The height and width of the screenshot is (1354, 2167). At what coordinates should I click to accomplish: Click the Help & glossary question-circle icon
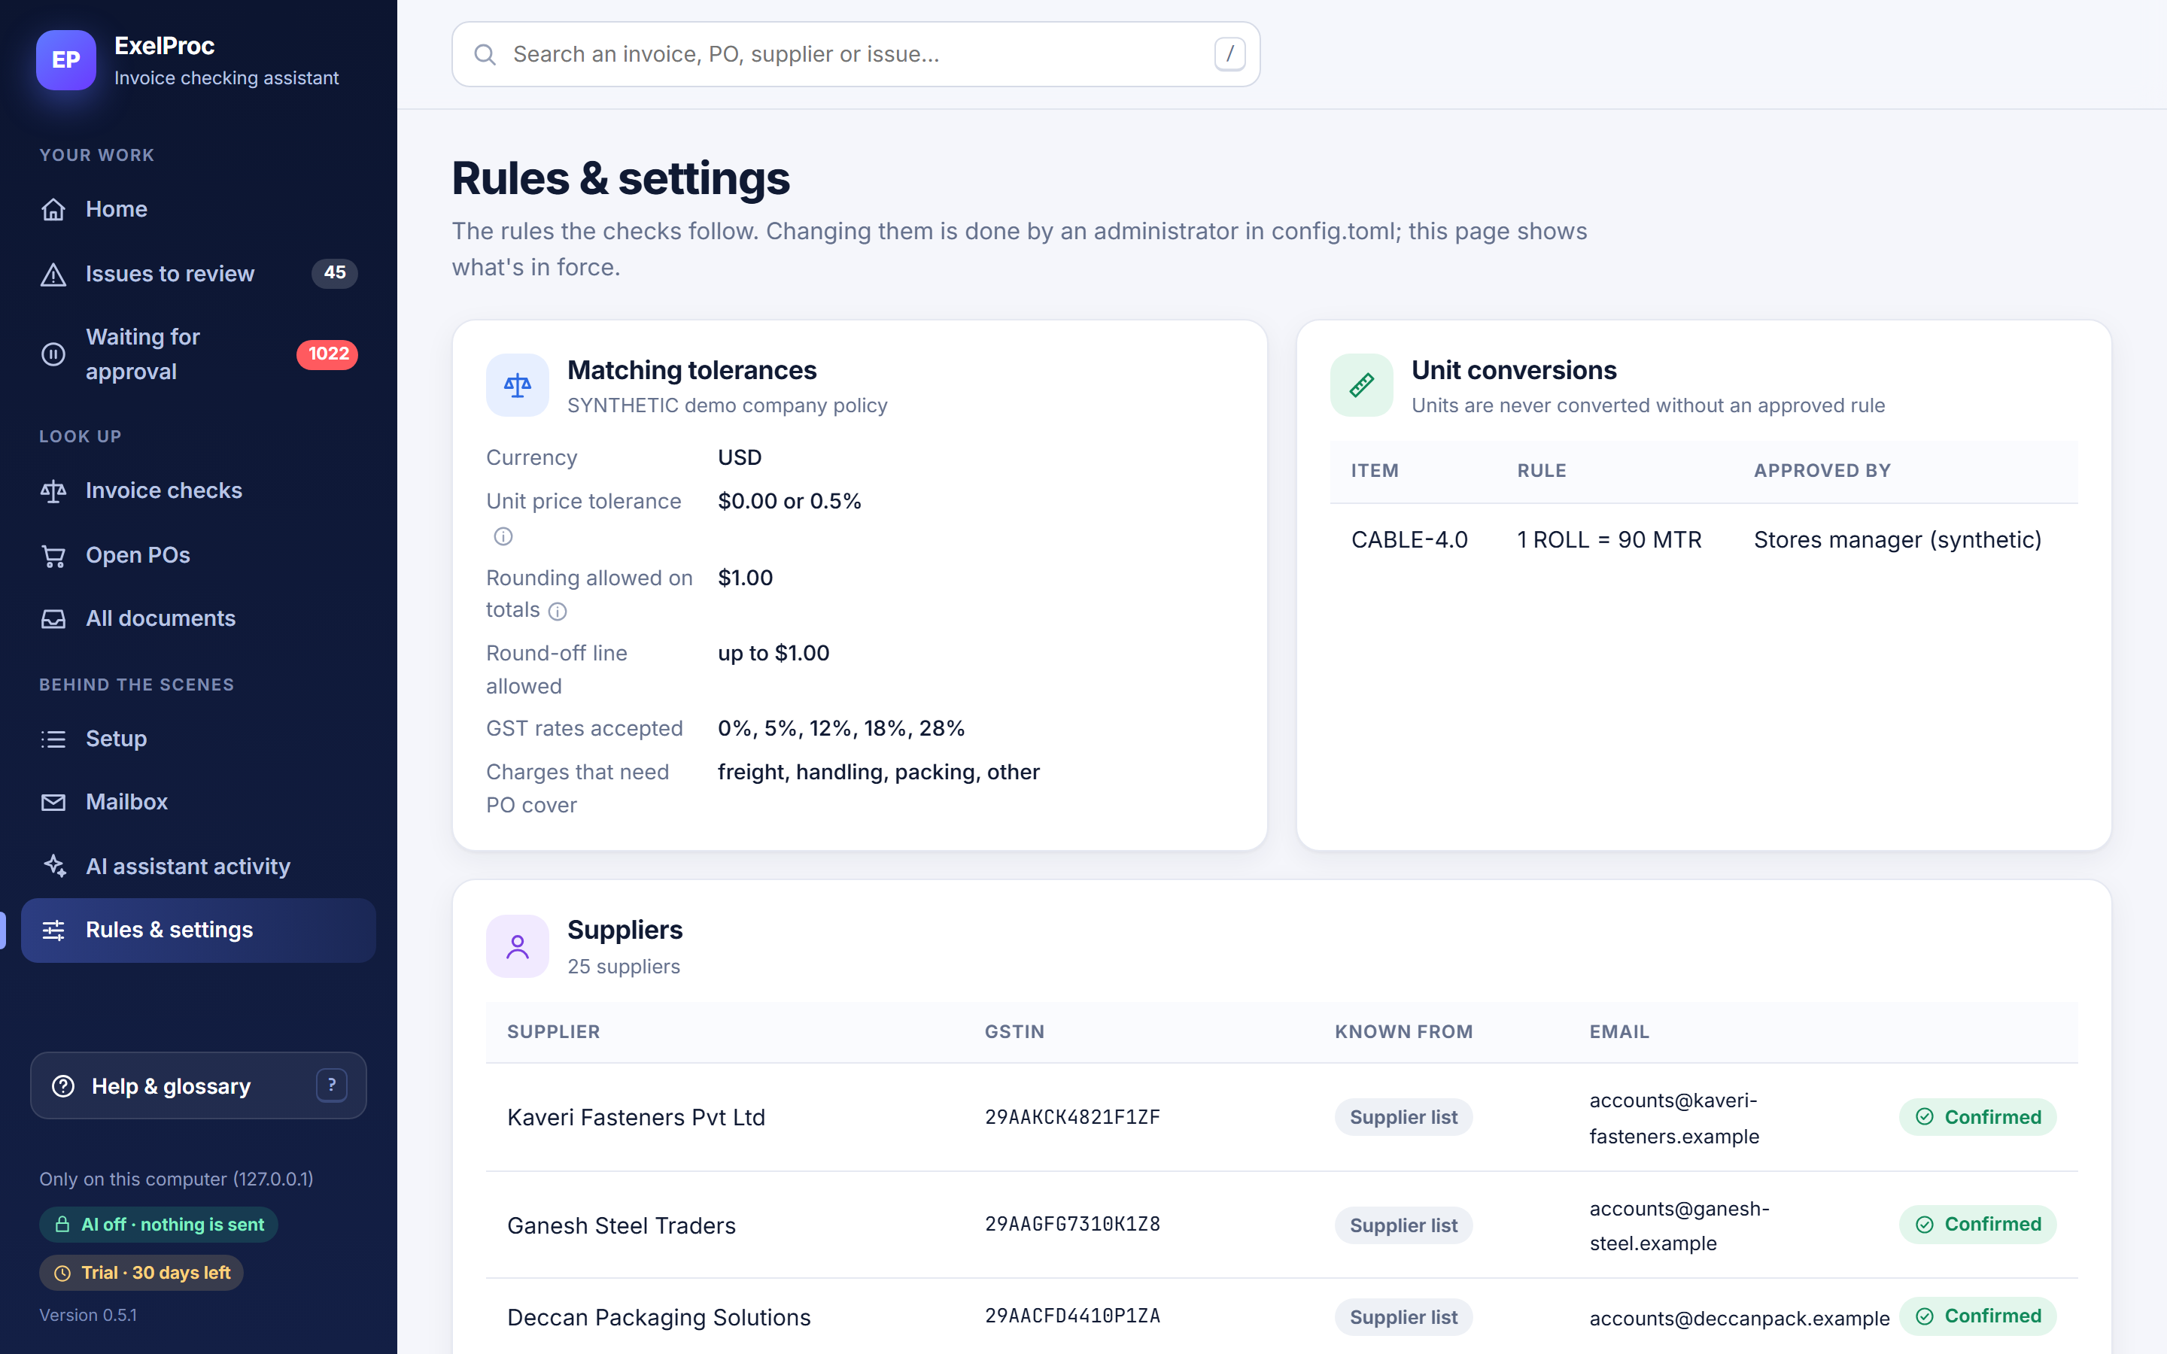[x=63, y=1086]
